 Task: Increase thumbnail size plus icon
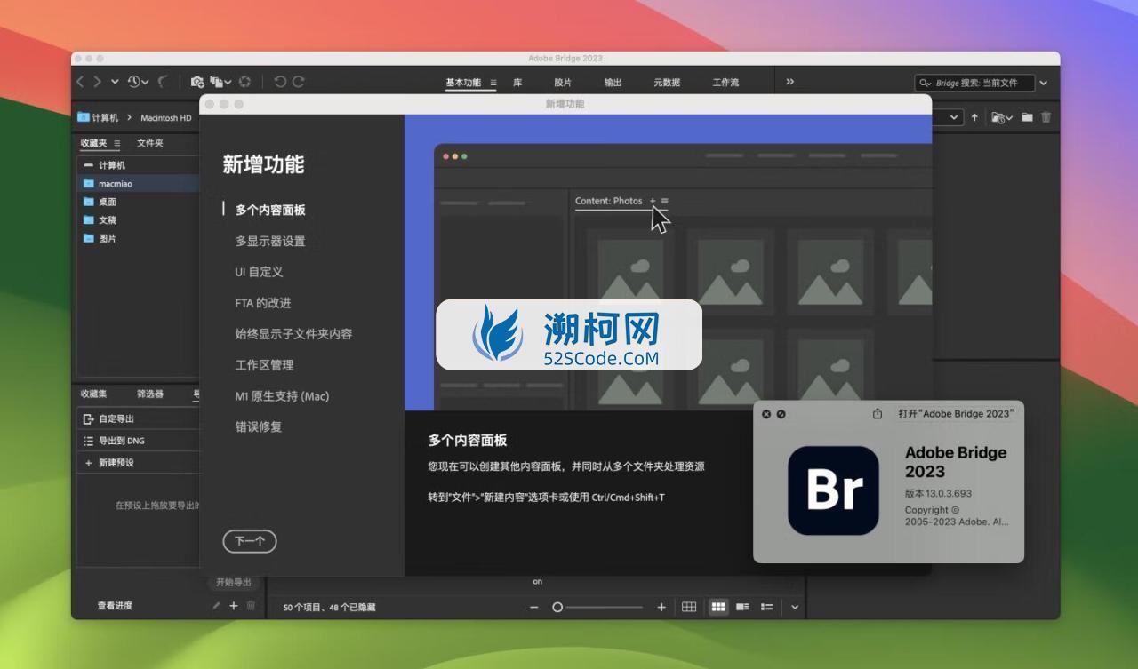(661, 608)
